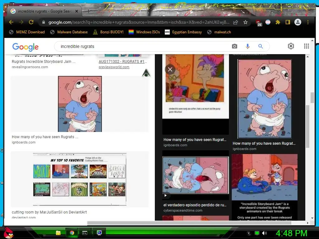Open uBlock extension with 21 badge
The height and width of the screenshot is (239, 319).
coord(259,22)
